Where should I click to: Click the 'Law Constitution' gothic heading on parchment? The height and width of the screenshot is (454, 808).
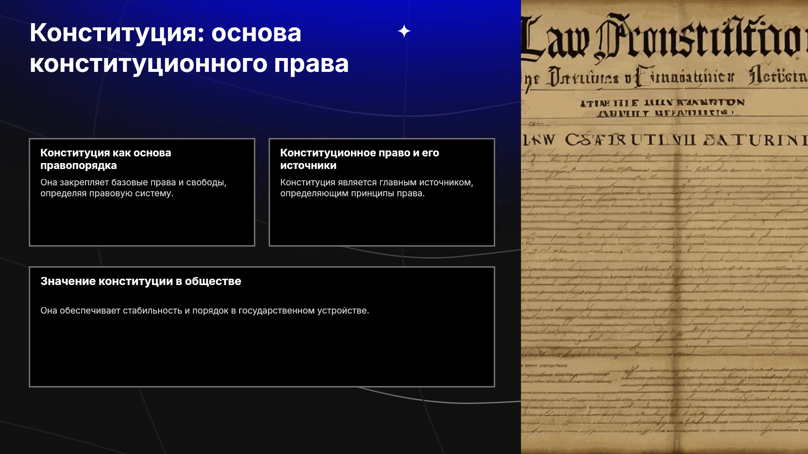click(x=664, y=38)
